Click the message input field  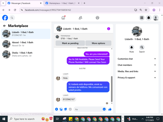coord(88,109)
